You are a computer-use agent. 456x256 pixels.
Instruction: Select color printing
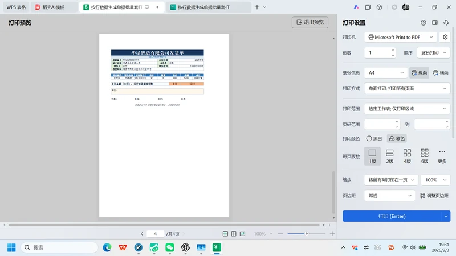(397, 138)
